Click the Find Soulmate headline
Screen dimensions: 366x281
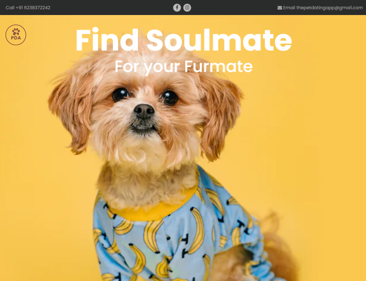click(x=184, y=40)
